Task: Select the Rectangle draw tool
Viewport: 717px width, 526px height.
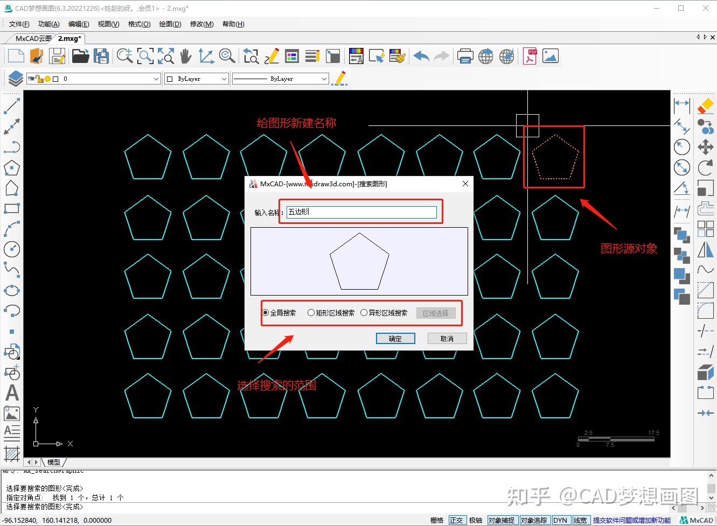Action: [12, 208]
